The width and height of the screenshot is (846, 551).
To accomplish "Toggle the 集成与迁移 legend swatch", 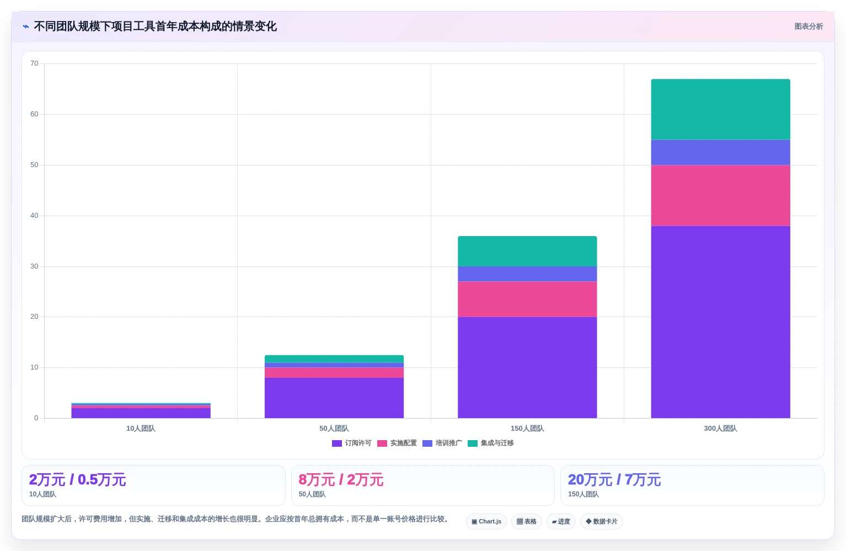I will (473, 443).
